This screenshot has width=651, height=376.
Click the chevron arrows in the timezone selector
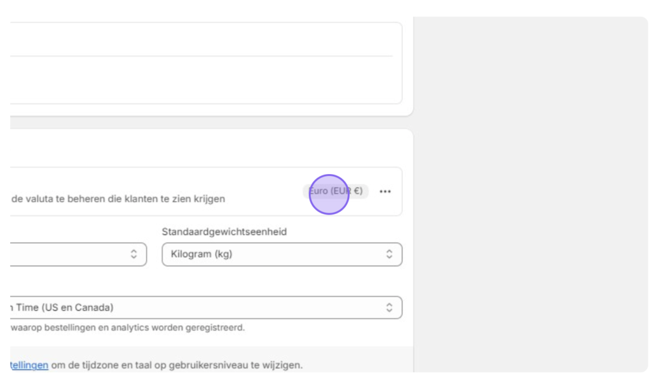click(389, 307)
